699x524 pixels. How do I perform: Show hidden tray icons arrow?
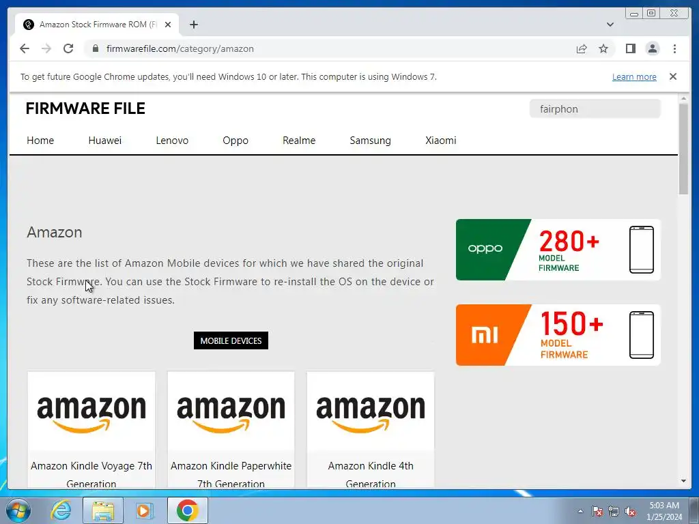(580, 511)
